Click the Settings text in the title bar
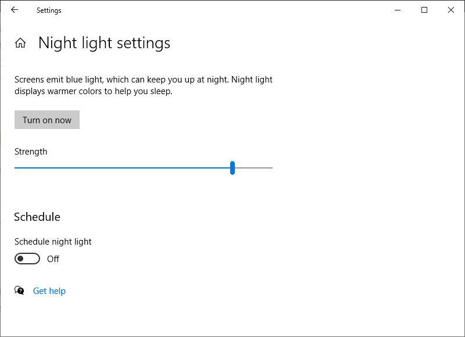The image size is (465, 337). pyautogui.click(x=49, y=10)
